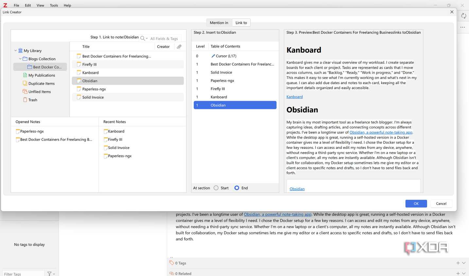Select the Cursor (L17) row with pencil icon
The height and width of the screenshot is (276, 469).
coord(235,56)
